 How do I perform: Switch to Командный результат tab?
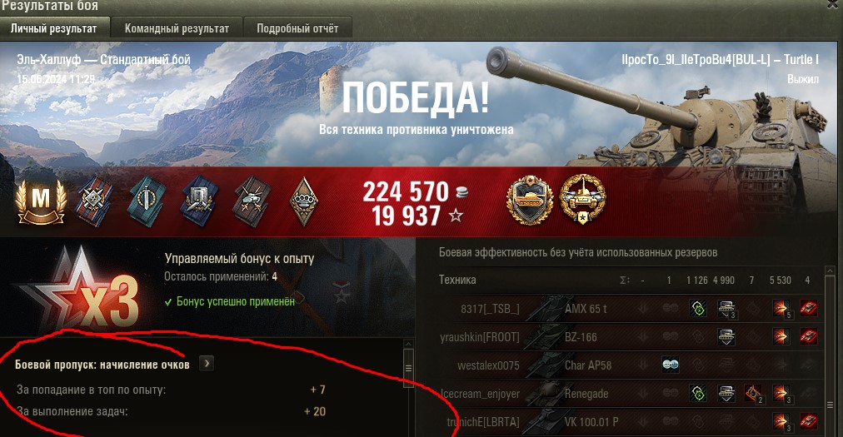[x=177, y=28]
